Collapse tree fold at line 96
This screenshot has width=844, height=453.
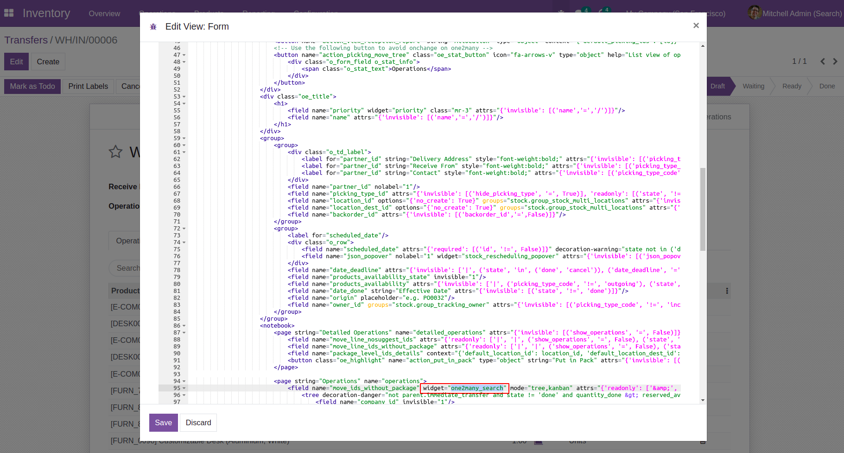point(184,395)
